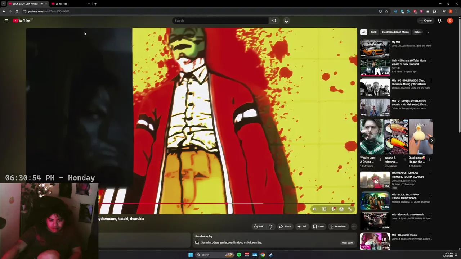
Task: Download the video
Action: pos(338,227)
